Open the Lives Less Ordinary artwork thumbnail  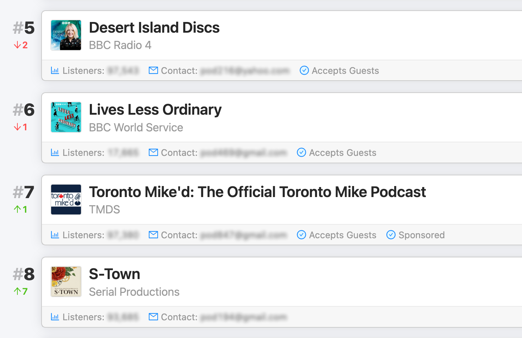tap(66, 117)
